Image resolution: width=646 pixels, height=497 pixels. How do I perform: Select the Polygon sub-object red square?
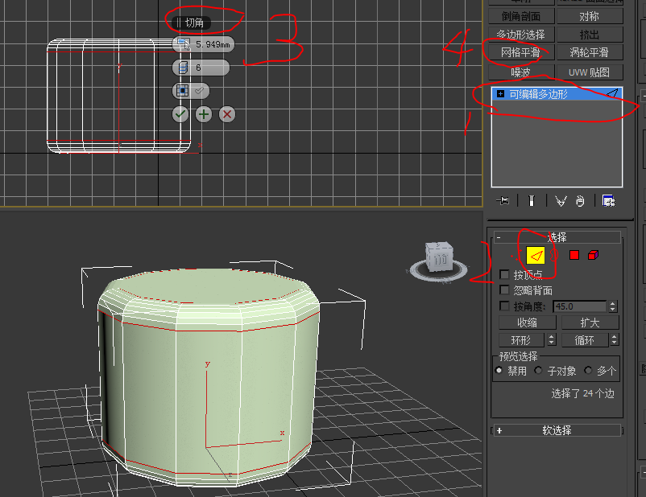(x=574, y=255)
